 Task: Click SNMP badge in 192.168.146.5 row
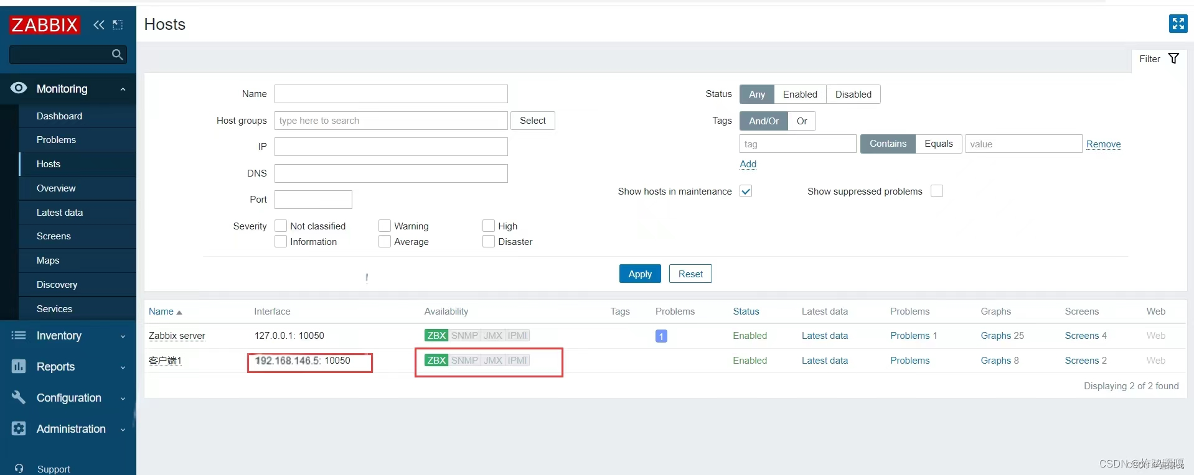point(464,361)
